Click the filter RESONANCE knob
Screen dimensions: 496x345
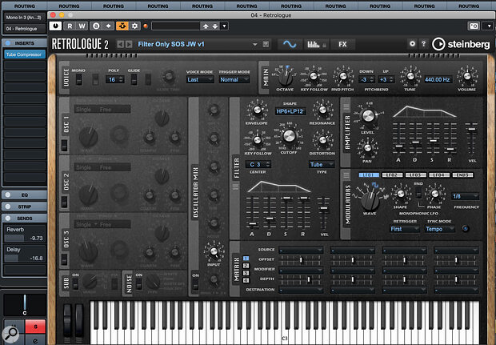point(322,110)
